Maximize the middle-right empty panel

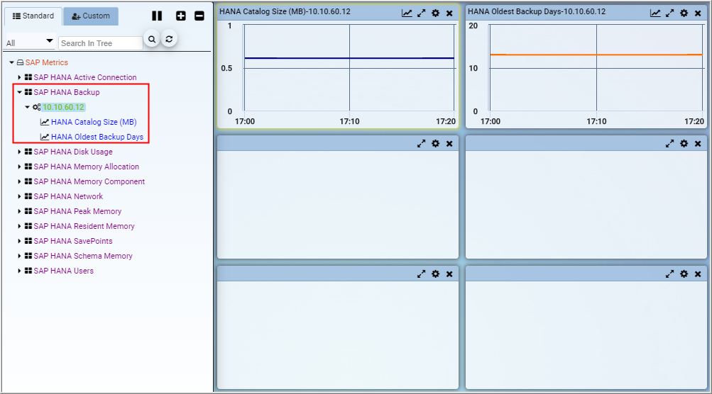[670, 144]
